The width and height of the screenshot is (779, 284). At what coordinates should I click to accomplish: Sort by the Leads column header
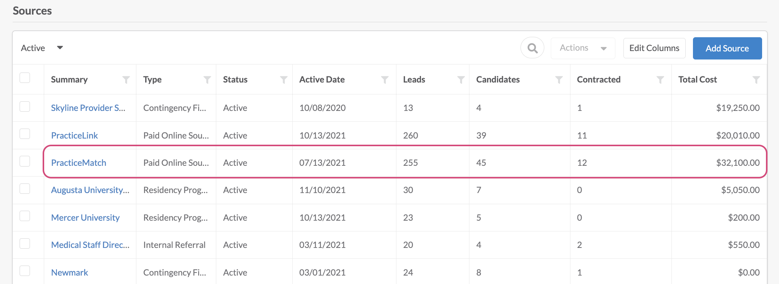414,79
